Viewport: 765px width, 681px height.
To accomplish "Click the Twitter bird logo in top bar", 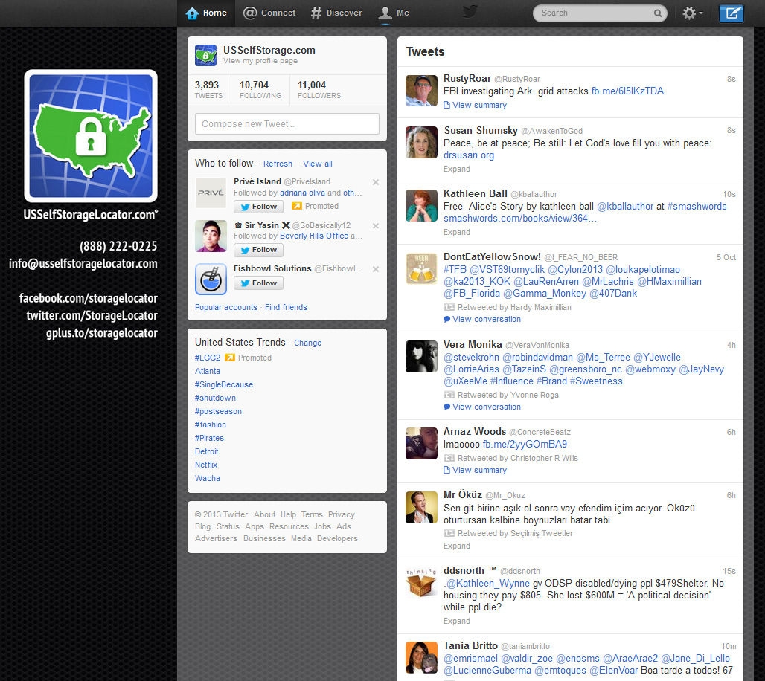I will click(470, 12).
